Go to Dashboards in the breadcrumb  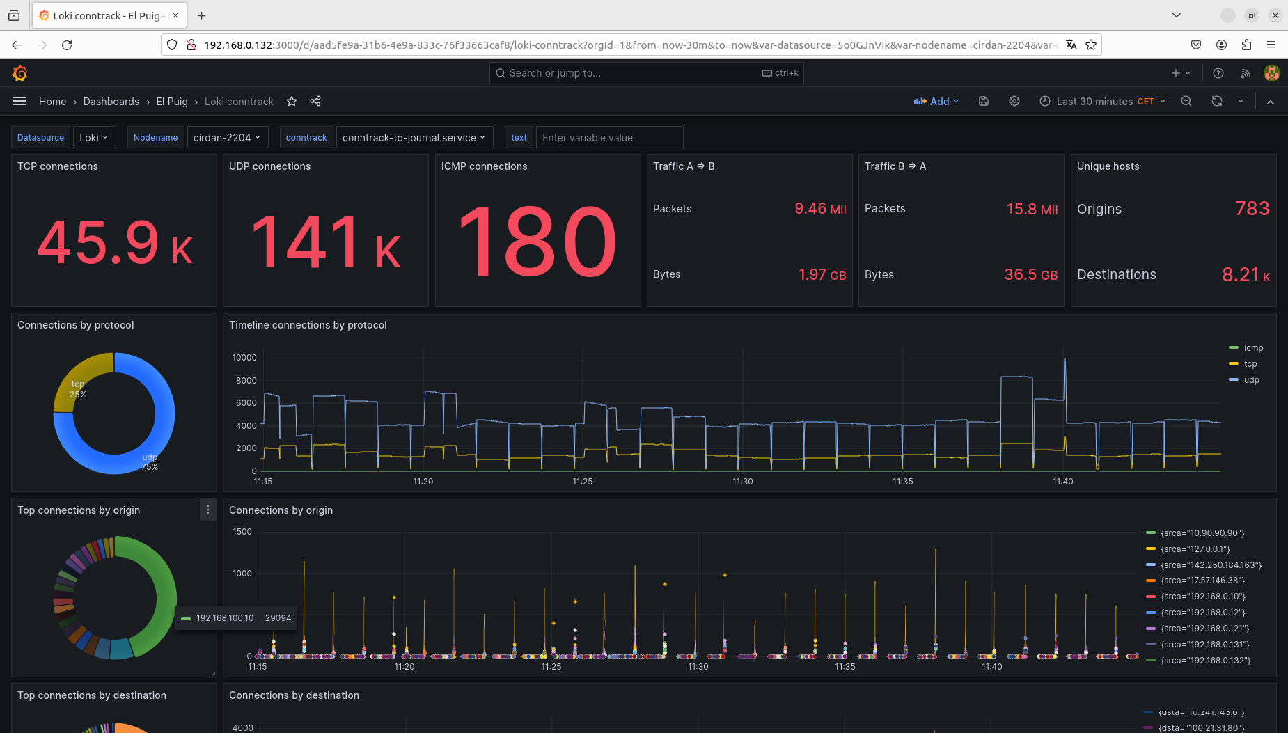[x=111, y=102]
